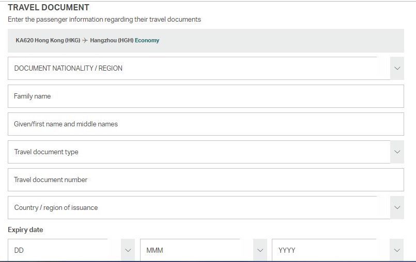Focus the Given/first name and middle names field

(x=206, y=124)
